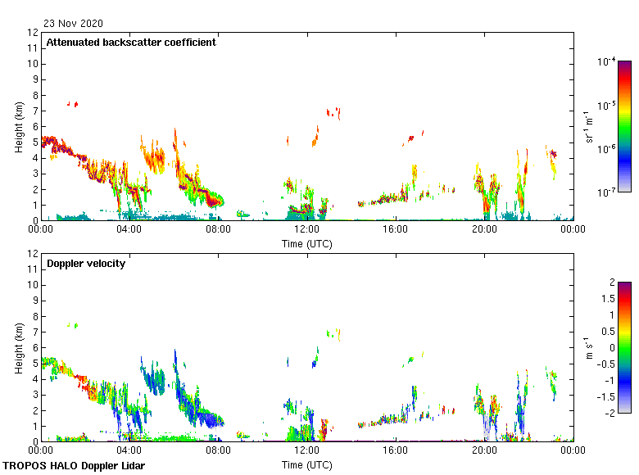Click the 'Doppler velocity' plot title
Viewport: 639px width, 475px height.
coord(86,264)
